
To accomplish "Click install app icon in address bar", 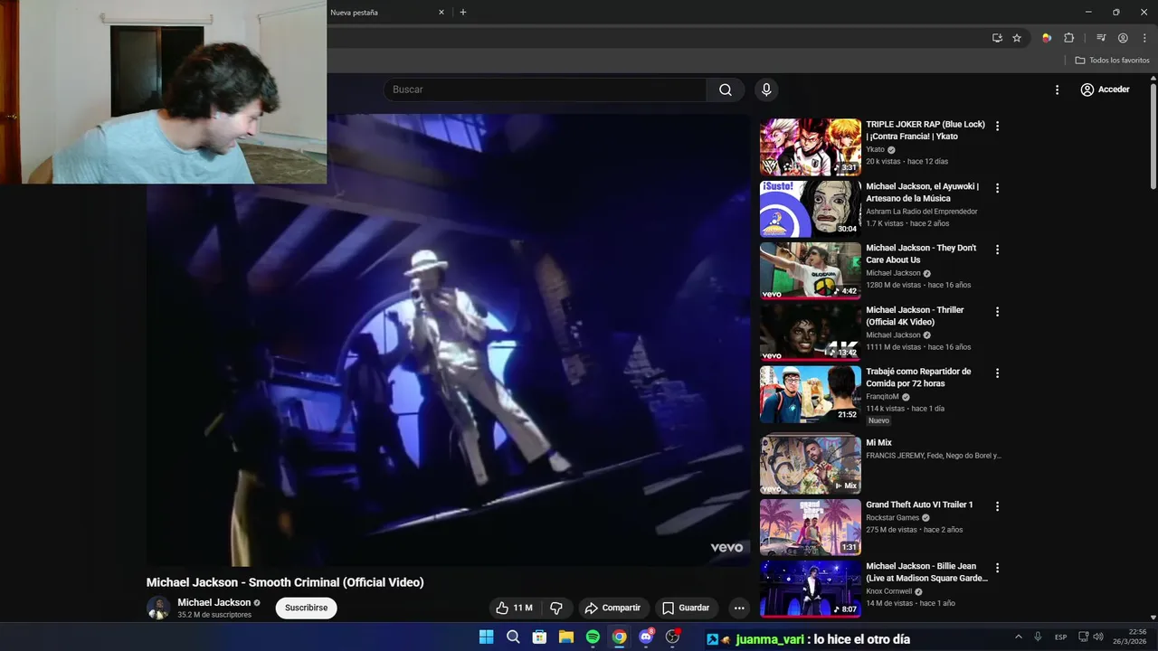I will point(997,38).
